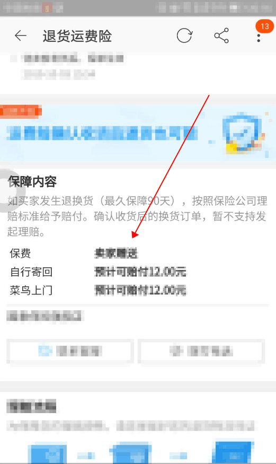The width and height of the screenshot is (276, 464).
Task: Tap the last dark-blue step icon at bottom
Action: [233, 452]
